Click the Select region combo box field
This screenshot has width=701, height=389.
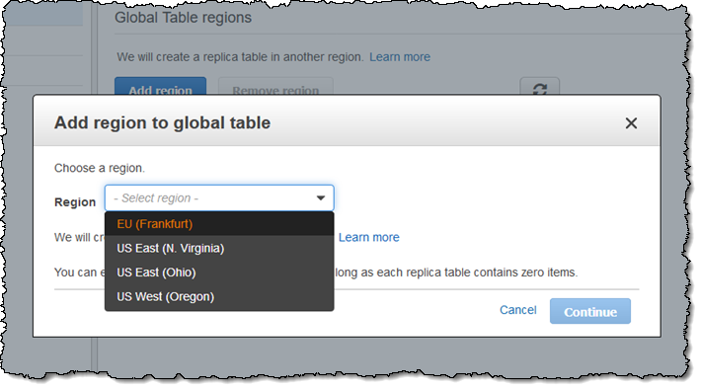[x=219, y=198]
